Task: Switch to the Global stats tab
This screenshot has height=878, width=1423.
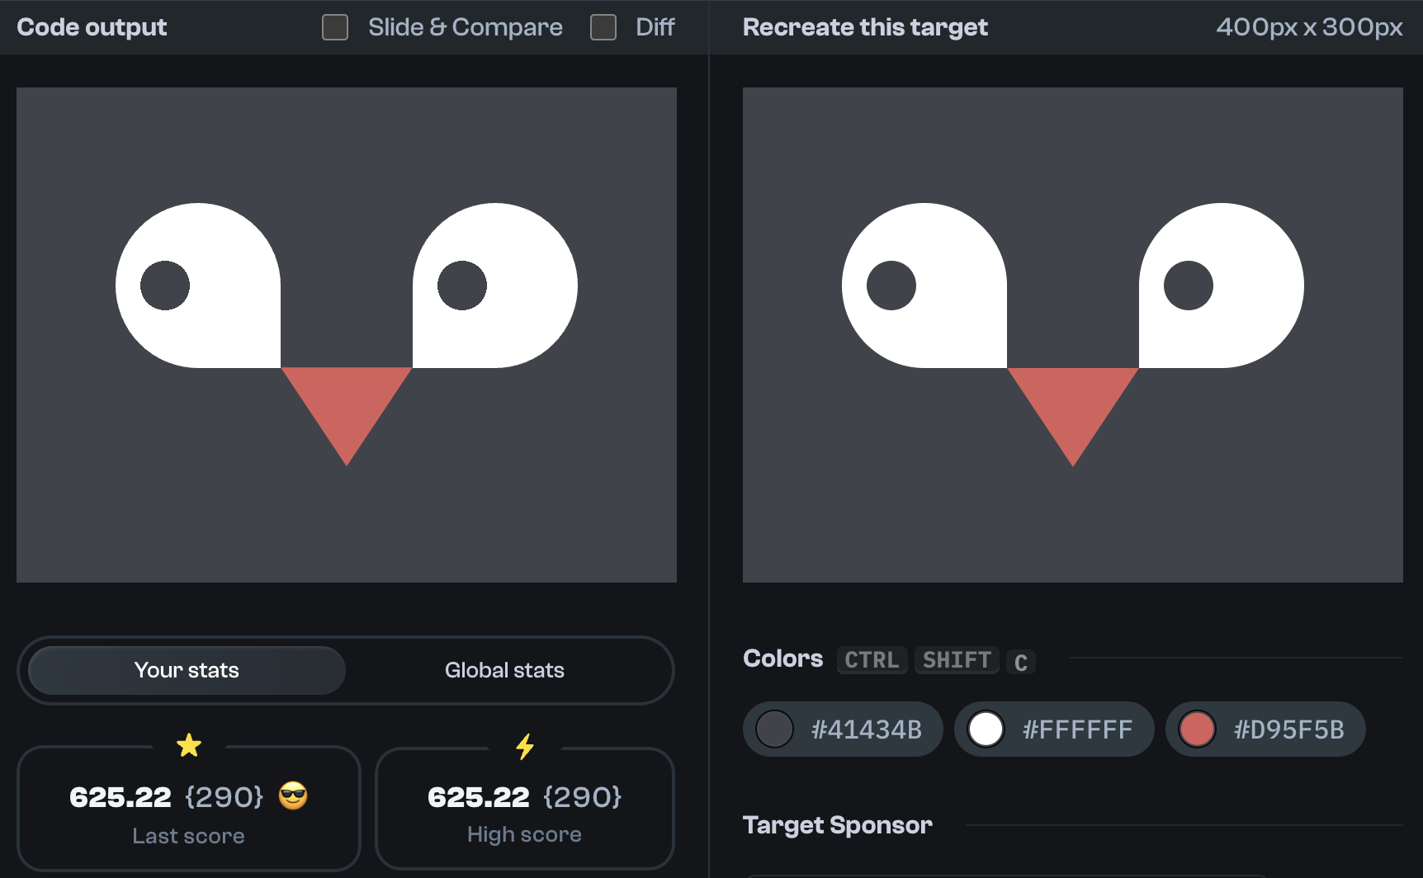Action: coord(504,670)
